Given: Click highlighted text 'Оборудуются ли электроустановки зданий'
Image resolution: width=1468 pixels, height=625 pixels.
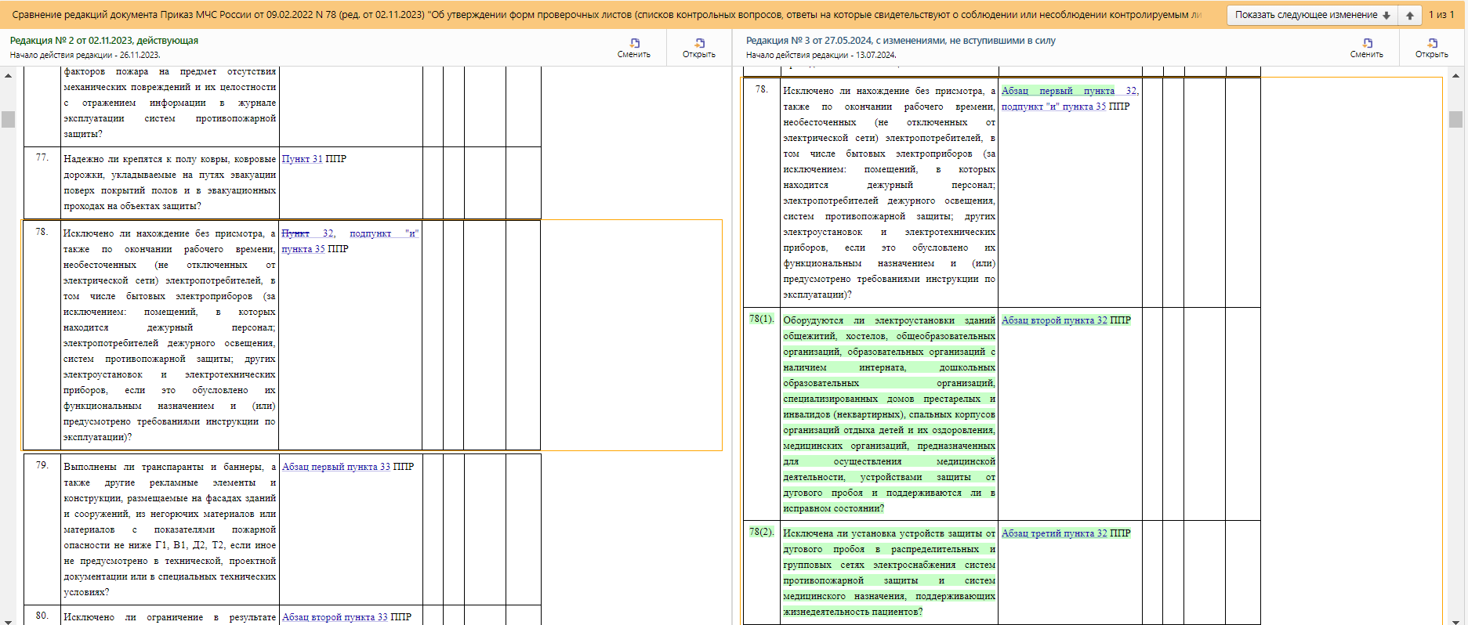Looking at the screenshot, I should click(889, 320).
